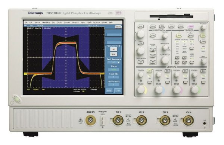This screenshot has width=224, height=145.
Task: Click the Close button in the side panel
Action: point(118,90)
